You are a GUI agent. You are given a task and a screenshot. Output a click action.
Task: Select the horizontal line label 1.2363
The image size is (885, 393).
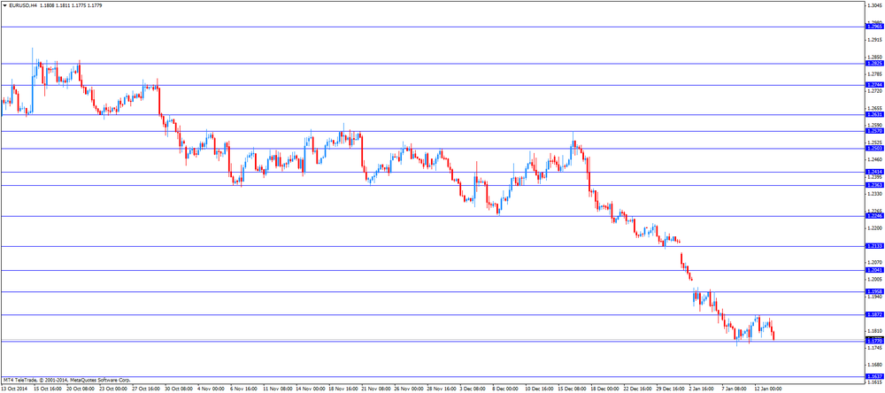(873, 185)
